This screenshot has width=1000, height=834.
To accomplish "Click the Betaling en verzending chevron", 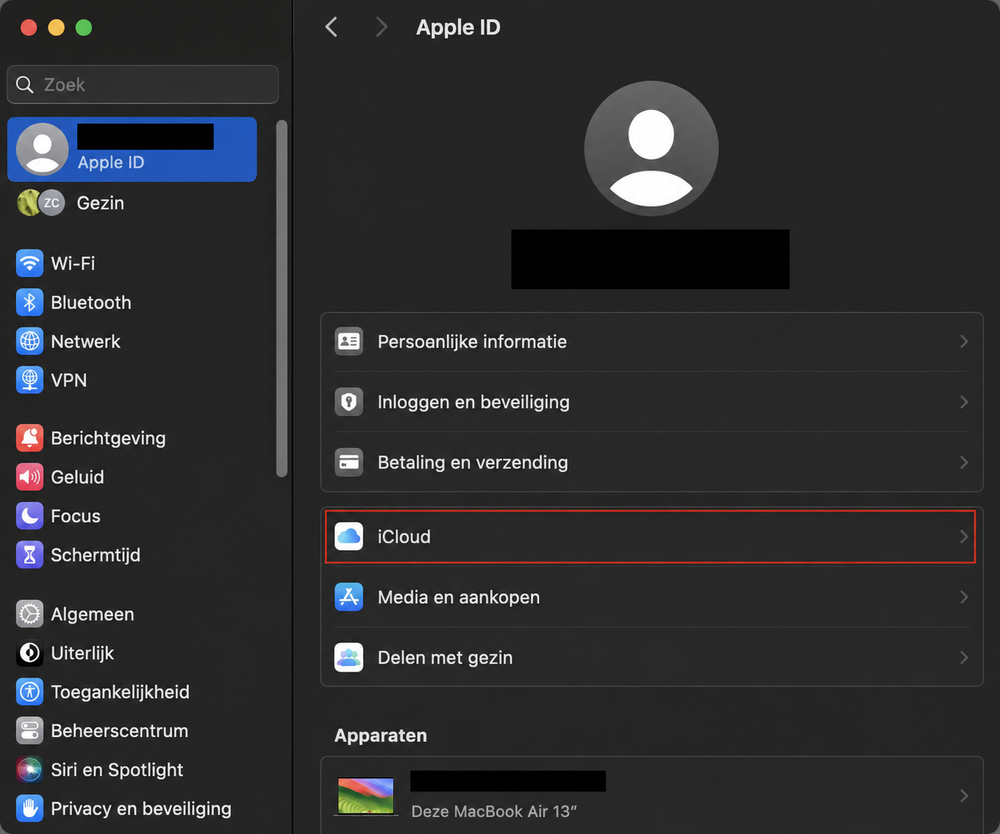I will [964, 463].
